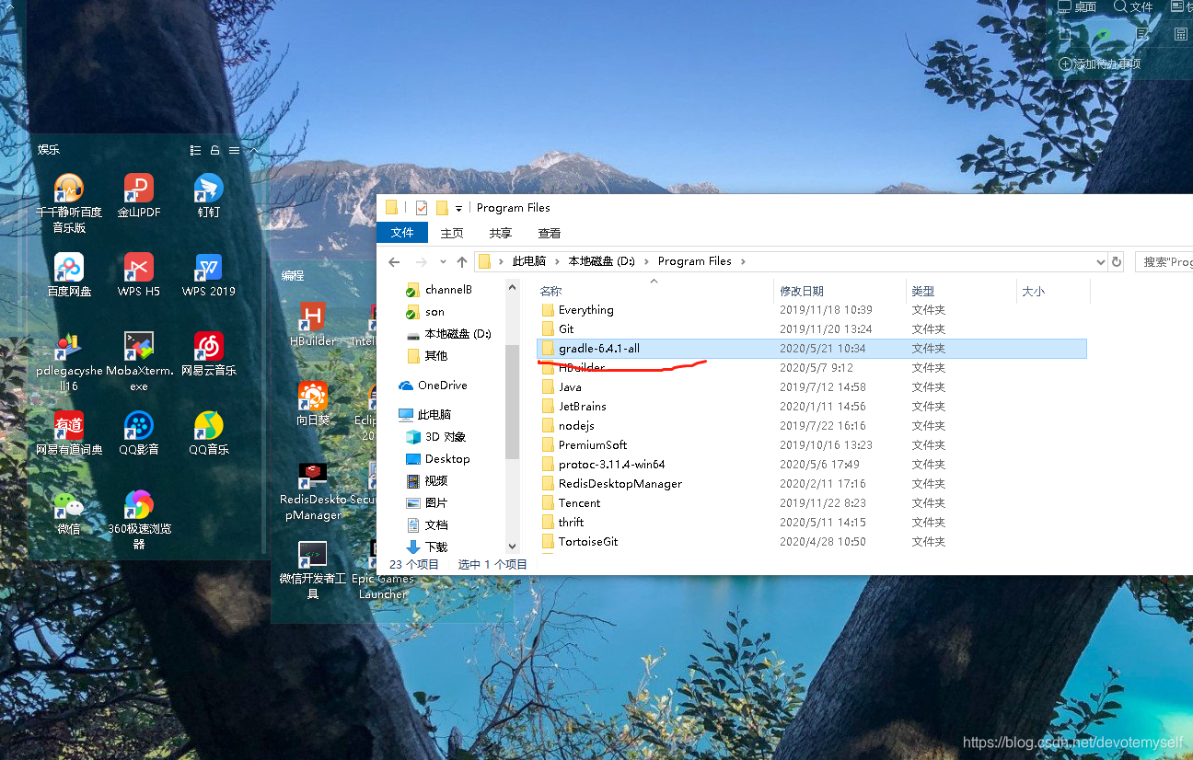Select Desktop in the navigation pane
Image resolution: width=1193 pixels, height=760 pixels.
coord(437,459)
